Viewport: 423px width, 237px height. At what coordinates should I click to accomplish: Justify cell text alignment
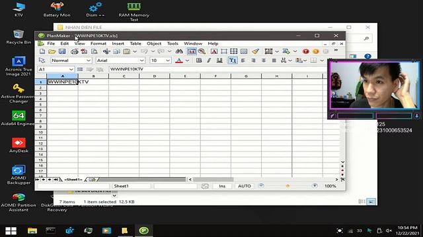(x=274, y=61)
